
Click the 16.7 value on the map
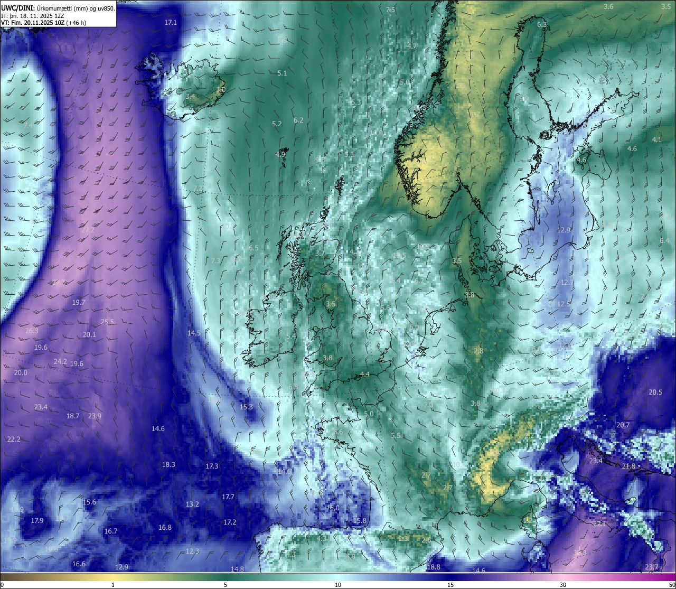[111, 531]
